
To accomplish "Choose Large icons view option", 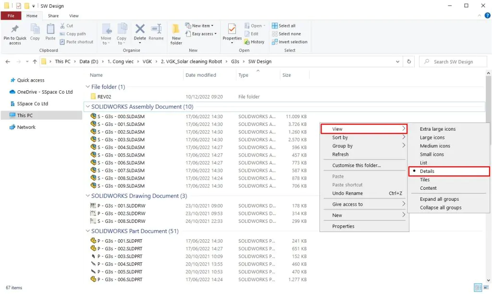I will [432, 137].
